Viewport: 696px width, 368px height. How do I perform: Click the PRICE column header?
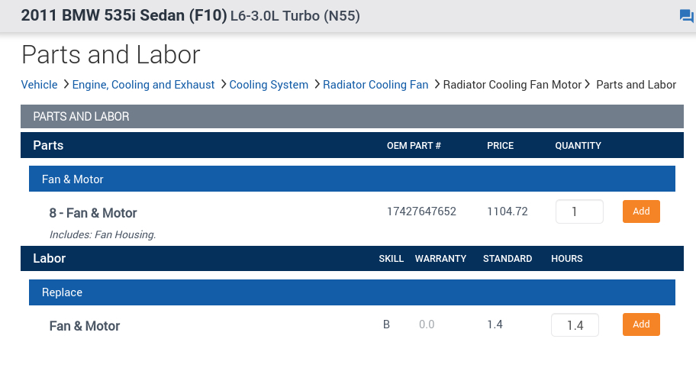click(x=501, y=146)
